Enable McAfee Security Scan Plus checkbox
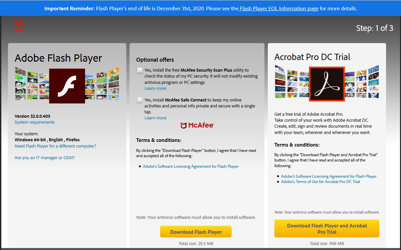The height and width of the screenshot is (250, 401). (x=140, y=70)
